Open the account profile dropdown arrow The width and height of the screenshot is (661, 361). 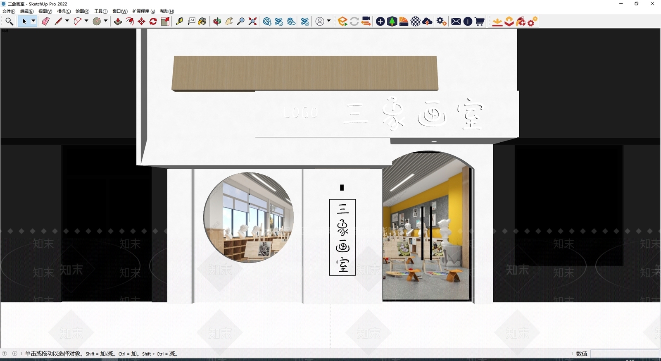coord(329,21)
